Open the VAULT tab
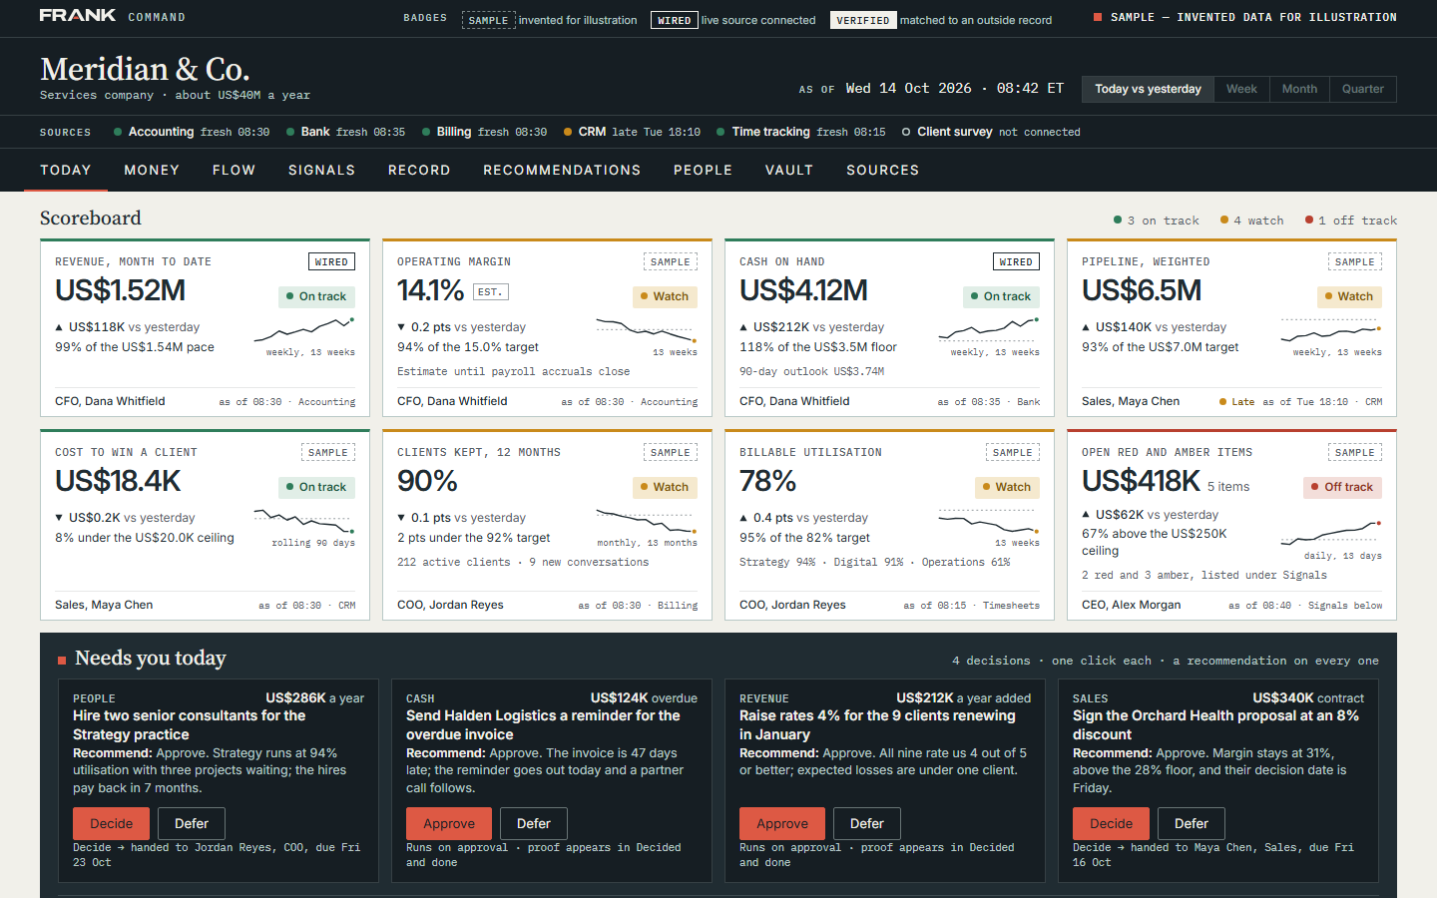 click(789, 170)
